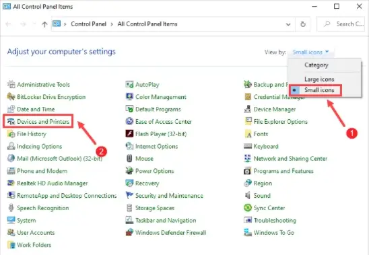Select the Small icons radio option
Image resolution: width=369 pixels, height=255 pixels.
(x=316, y=90)
